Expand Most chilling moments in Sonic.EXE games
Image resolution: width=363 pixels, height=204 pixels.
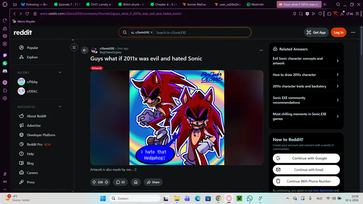click(x=306, y=117)
